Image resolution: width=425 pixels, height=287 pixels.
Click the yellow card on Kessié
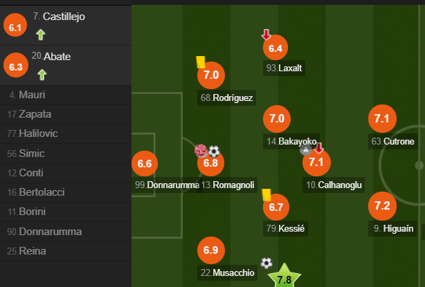coord(266,195)
